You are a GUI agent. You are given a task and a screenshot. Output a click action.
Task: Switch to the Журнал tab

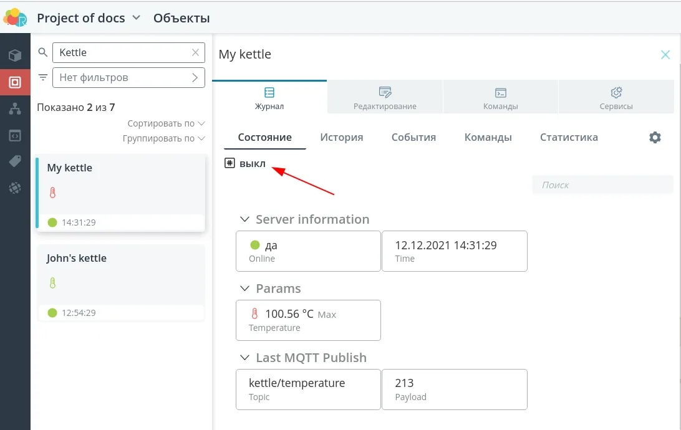coord(269,97)
